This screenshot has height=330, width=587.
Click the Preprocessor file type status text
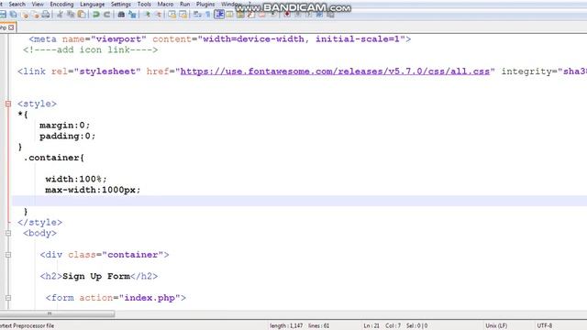click(27, 326)
